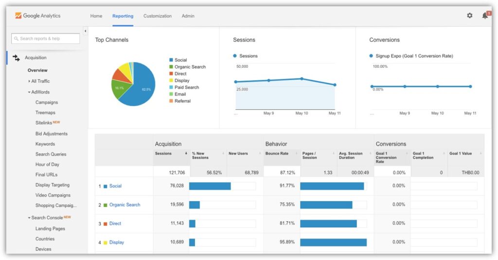The width and height of the screenshot is (498, 260).
Task: Click the Paid Search legend entry
Action: (184, 87)
